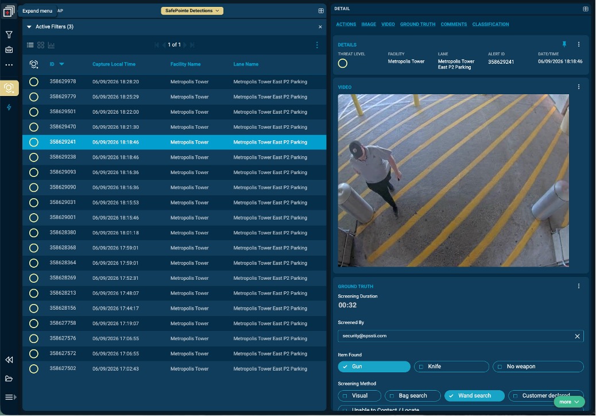Click the collapse-list icon at the sidebar bottom
The width and height of the screenshot is (596, 416).
[x=11, y=398]
